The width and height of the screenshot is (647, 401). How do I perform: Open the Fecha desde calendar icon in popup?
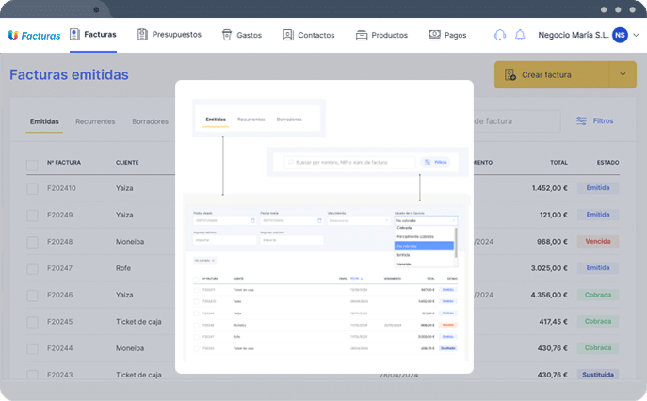coord(252,220)
